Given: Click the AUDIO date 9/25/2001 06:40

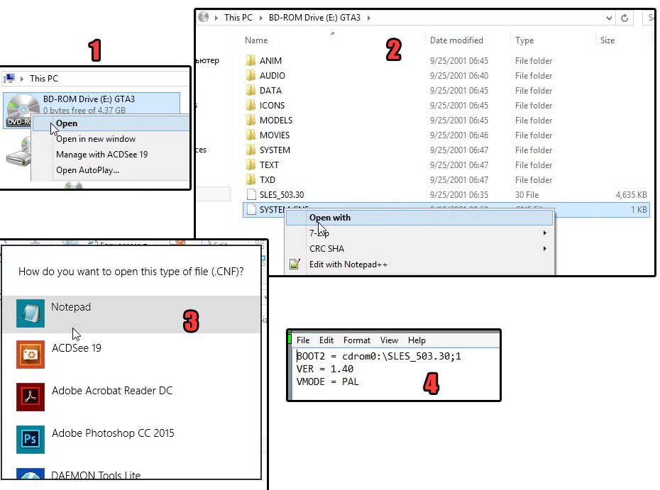Looking at the screenshot, I should pyautogui.click(x=458, y=75).
